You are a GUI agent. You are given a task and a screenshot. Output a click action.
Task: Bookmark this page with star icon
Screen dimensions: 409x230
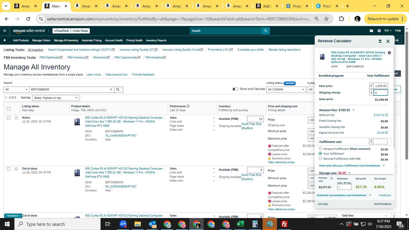click(x=326, y=19)
